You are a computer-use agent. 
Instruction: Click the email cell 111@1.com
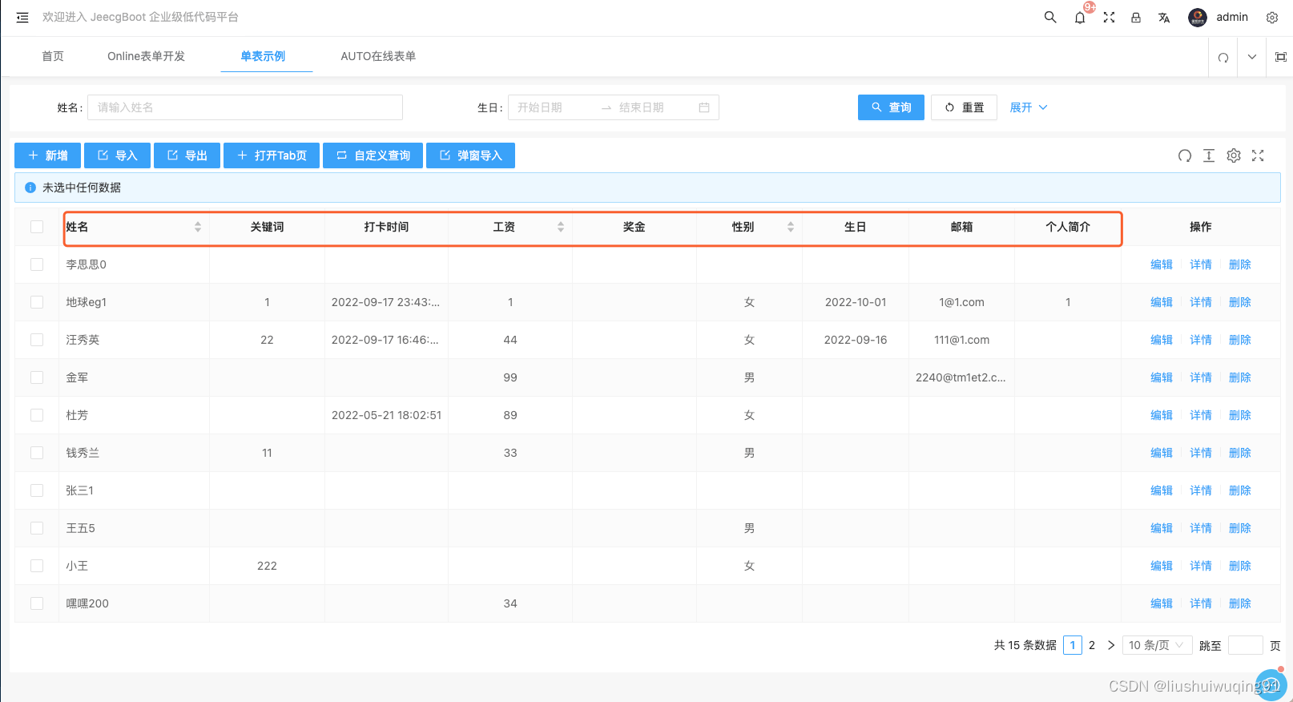pyautogui.click(x=962, y=340)
